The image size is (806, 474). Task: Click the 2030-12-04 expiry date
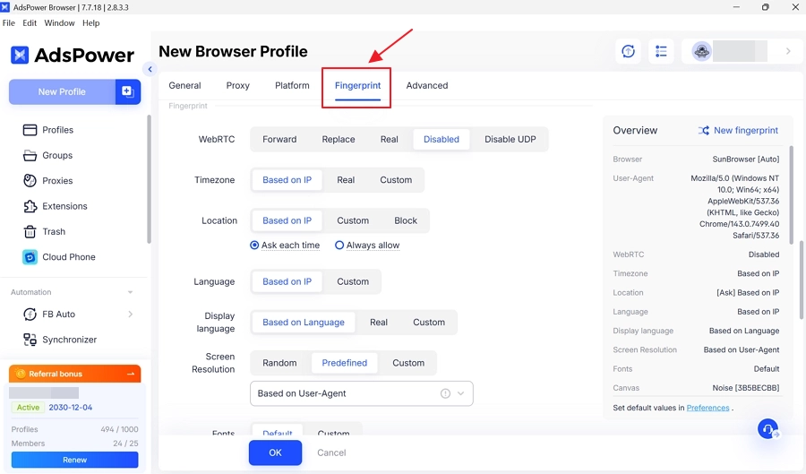coord(71,407)
